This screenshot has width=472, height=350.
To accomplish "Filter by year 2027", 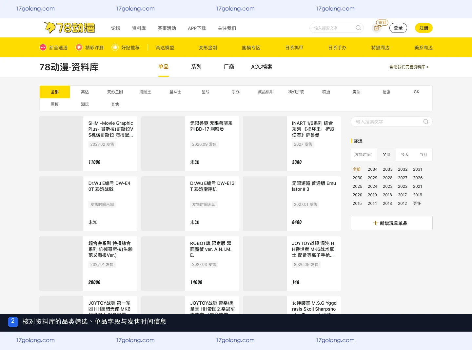I will pyautogui.click(x=403, y=178).
